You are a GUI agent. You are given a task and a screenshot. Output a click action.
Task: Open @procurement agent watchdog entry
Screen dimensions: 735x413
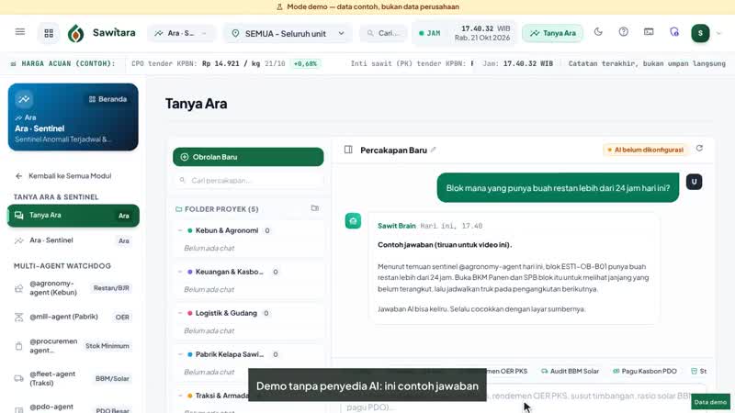coord(73,346)
